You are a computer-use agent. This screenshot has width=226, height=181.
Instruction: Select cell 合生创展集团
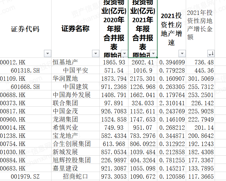(75, 144)
